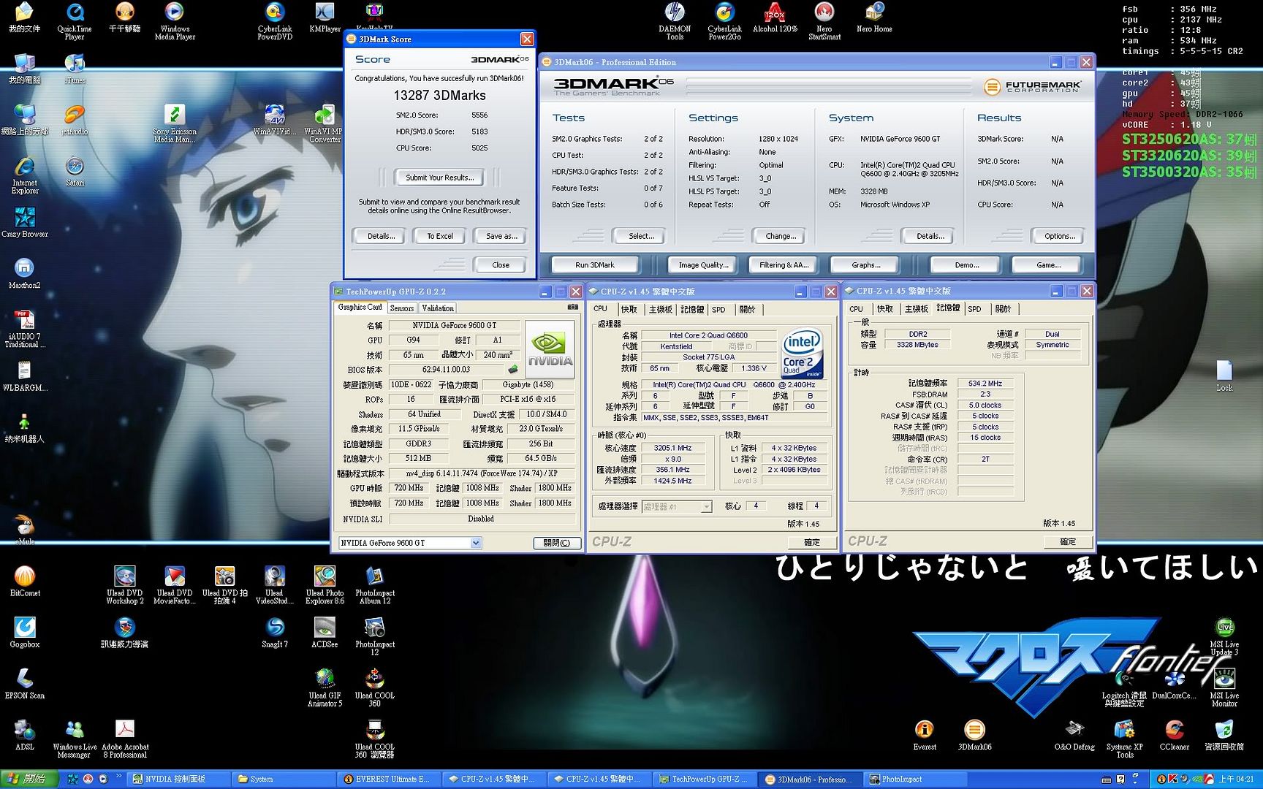
Task: Open Image Quality button in 3DMark06
Action: [x=703, y=265]
